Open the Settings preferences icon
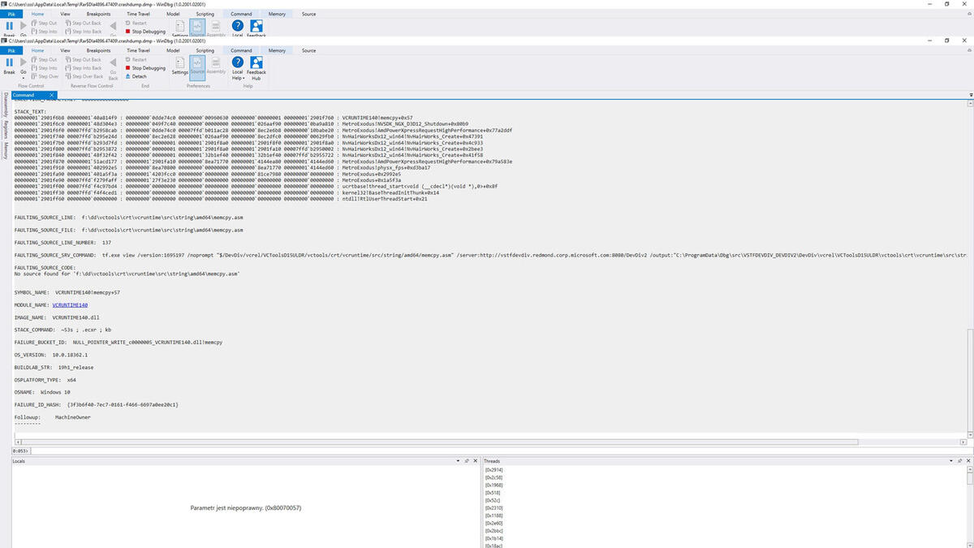 point(180,66)
